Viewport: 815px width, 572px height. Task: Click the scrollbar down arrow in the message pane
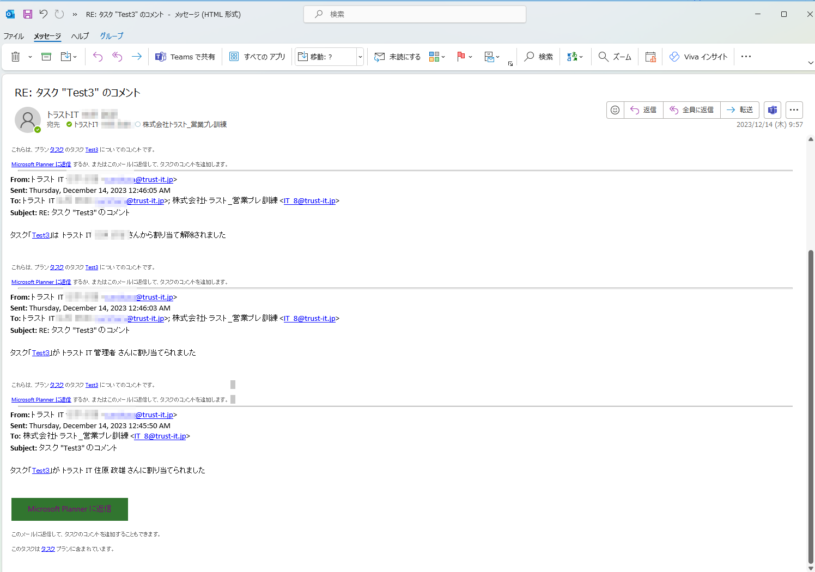[x=811, y=568]
